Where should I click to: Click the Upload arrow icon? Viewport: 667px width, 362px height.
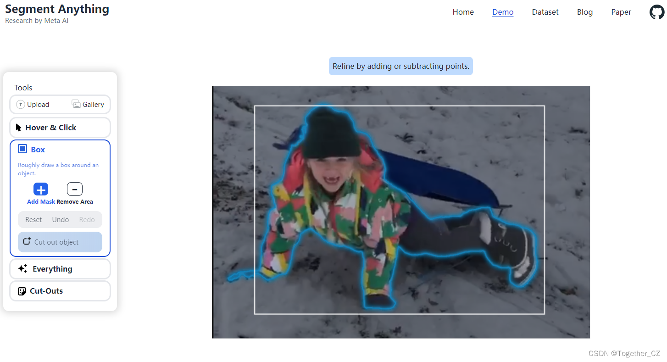click(21, 105)
